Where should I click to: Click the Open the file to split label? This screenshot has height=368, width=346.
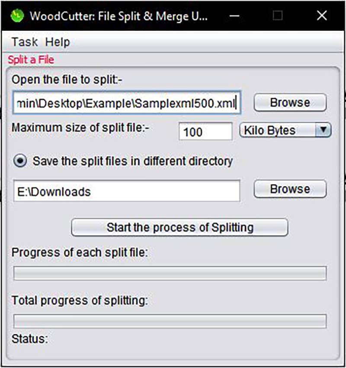(x=67, y=80)
